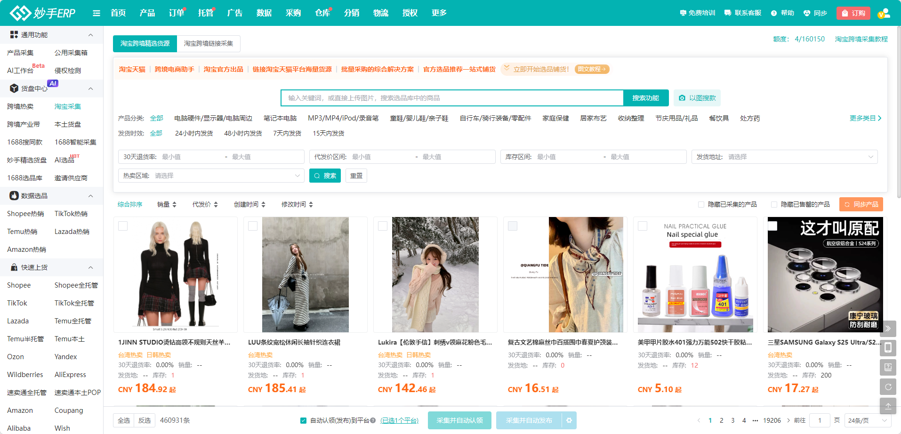Open 采购 in top navigation
This screenshot has width=901, height=434.
click(x=293, y=13)
